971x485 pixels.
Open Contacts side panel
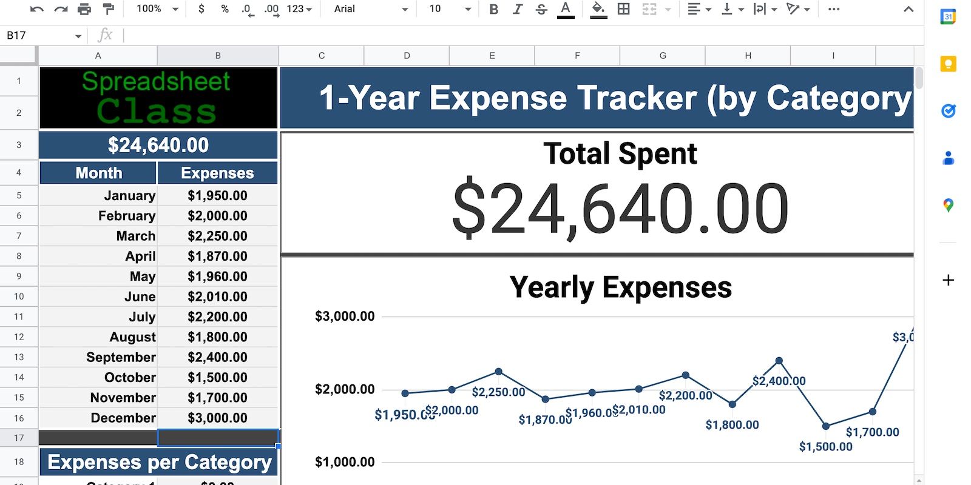click(948, 158)
